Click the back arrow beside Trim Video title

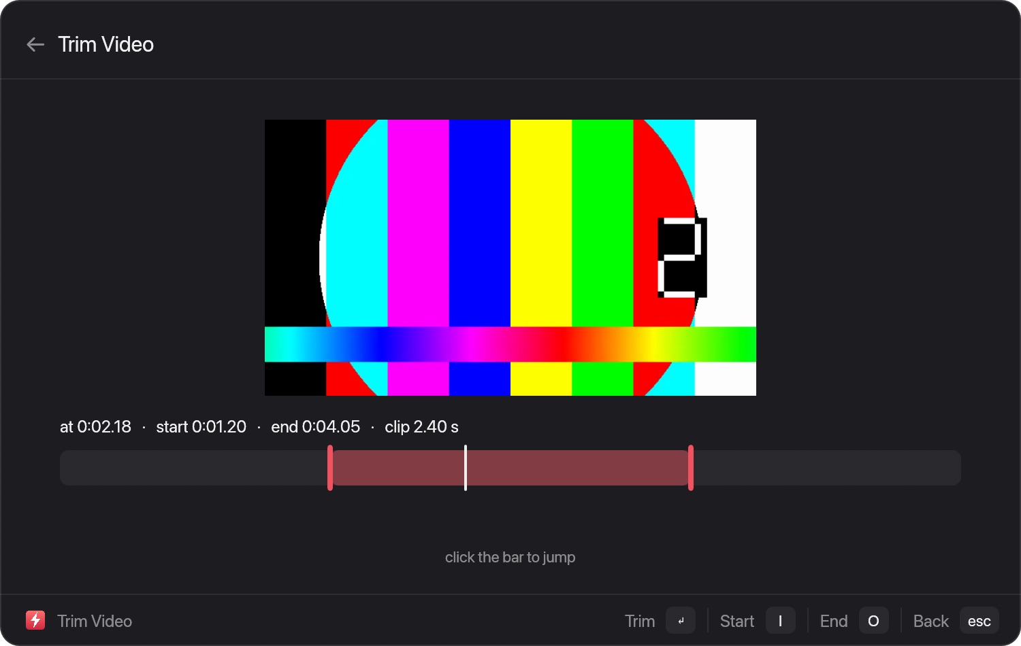(35, 45)
